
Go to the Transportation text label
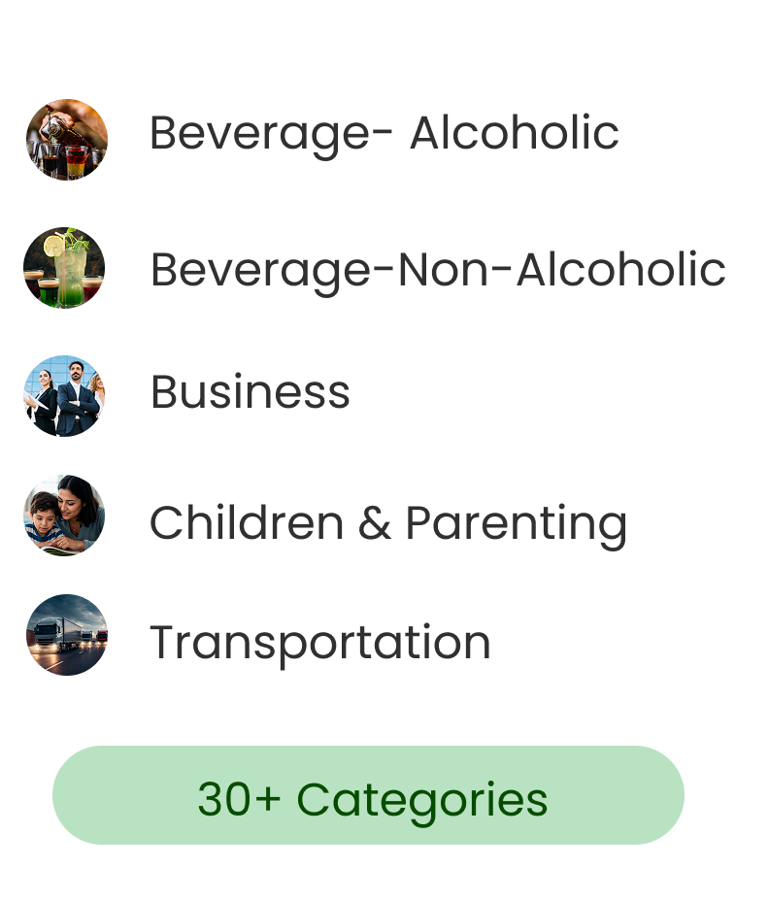[319, 643]
